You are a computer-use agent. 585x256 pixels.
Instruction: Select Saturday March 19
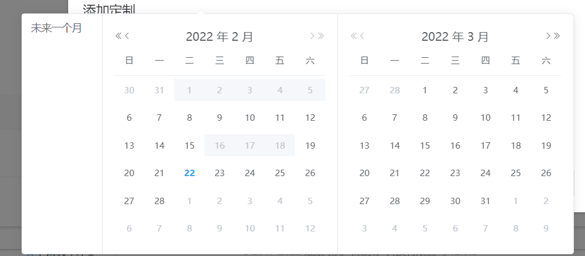tap(546, 146)
